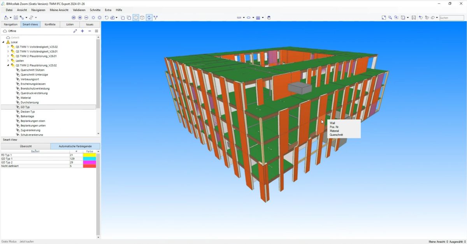
Task: Click the save icon in the toolbar
Action: 16,18
